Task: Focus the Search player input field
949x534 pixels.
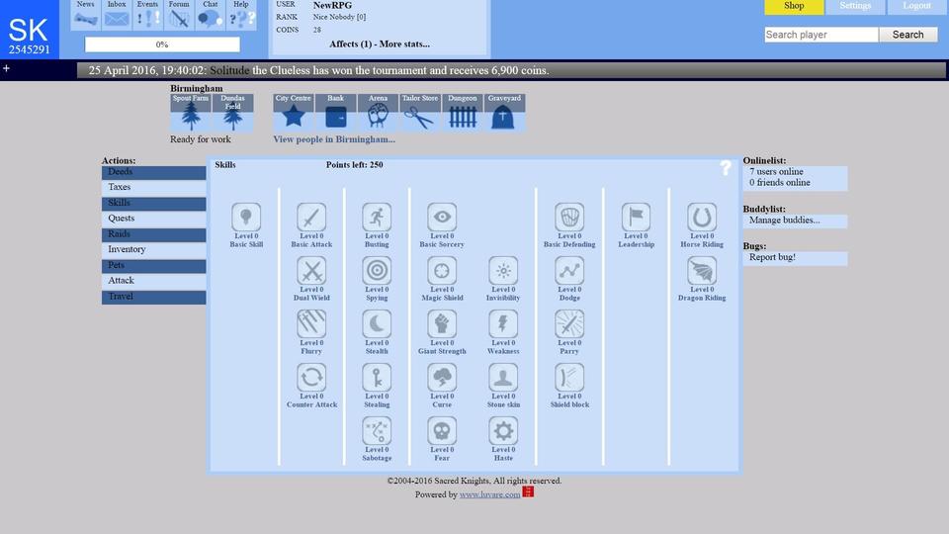Action: pyautogui.click(x=820, y=35)
